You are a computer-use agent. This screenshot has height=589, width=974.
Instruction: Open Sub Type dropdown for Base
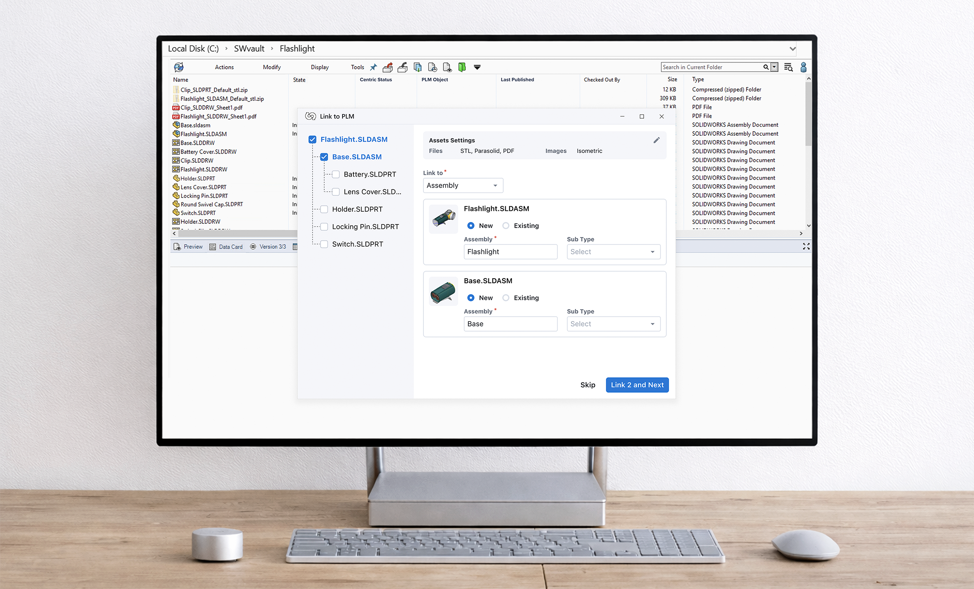click(613, 324)
